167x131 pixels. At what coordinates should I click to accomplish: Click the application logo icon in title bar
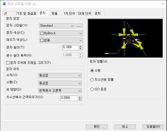tap(4, 4)
